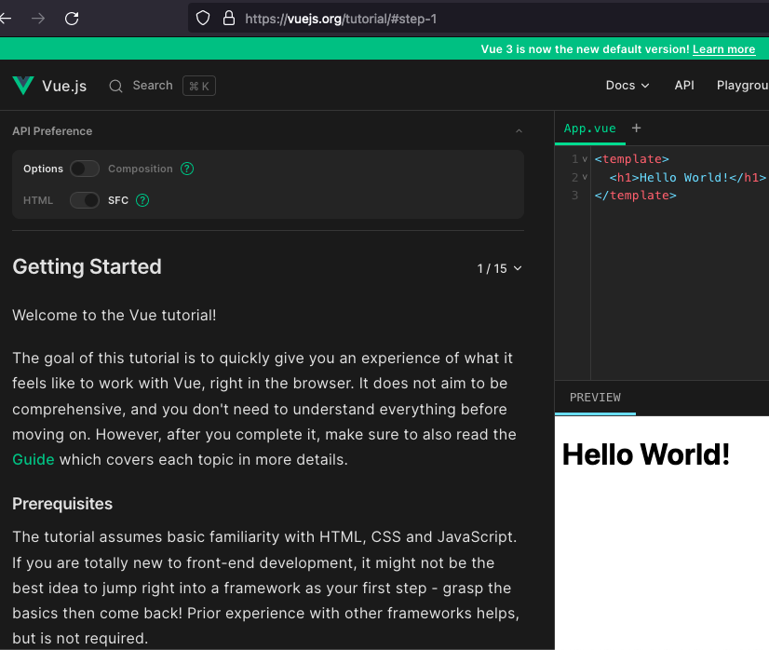
Task: Reload the page with the refresh icon
Action: (x=72, y=19)
